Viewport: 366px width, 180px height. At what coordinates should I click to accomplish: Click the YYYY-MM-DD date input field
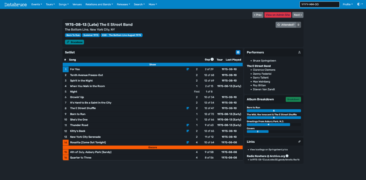[x=319, y=4]
